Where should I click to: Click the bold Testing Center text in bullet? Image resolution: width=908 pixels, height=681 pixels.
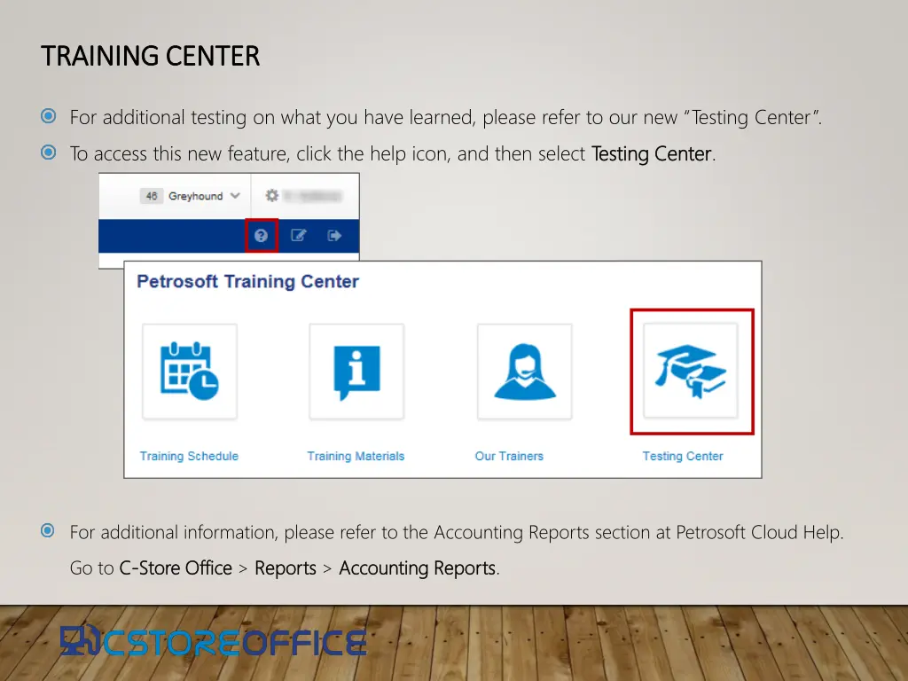point(652,154)
